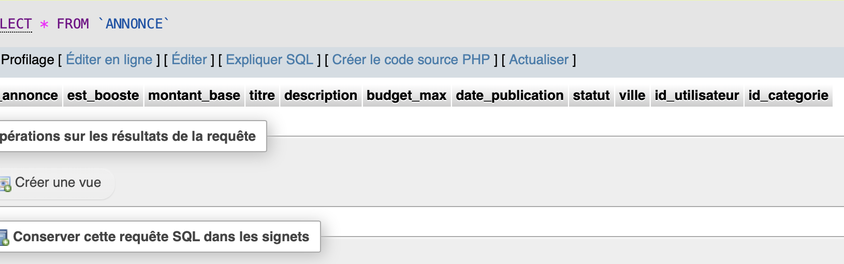Click the ANNONCE table name in the query

[x=134, y=24]
